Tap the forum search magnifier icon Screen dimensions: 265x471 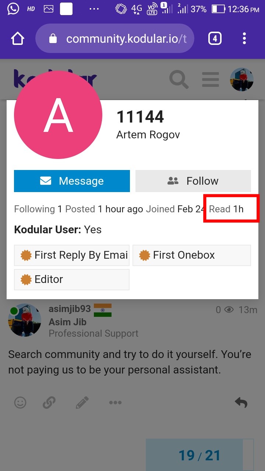click(x=179, y=79)
